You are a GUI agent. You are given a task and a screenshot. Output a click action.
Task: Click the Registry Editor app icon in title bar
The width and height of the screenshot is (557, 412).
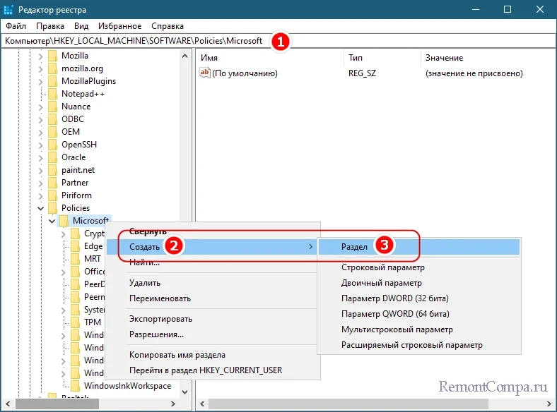[10, 9]
